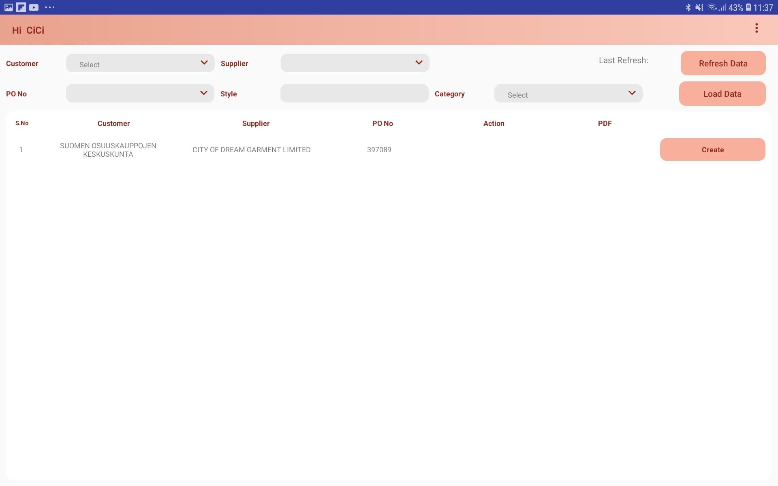Click the Customer column header in table
Viewport: 778px width, 486px height.
114,124
